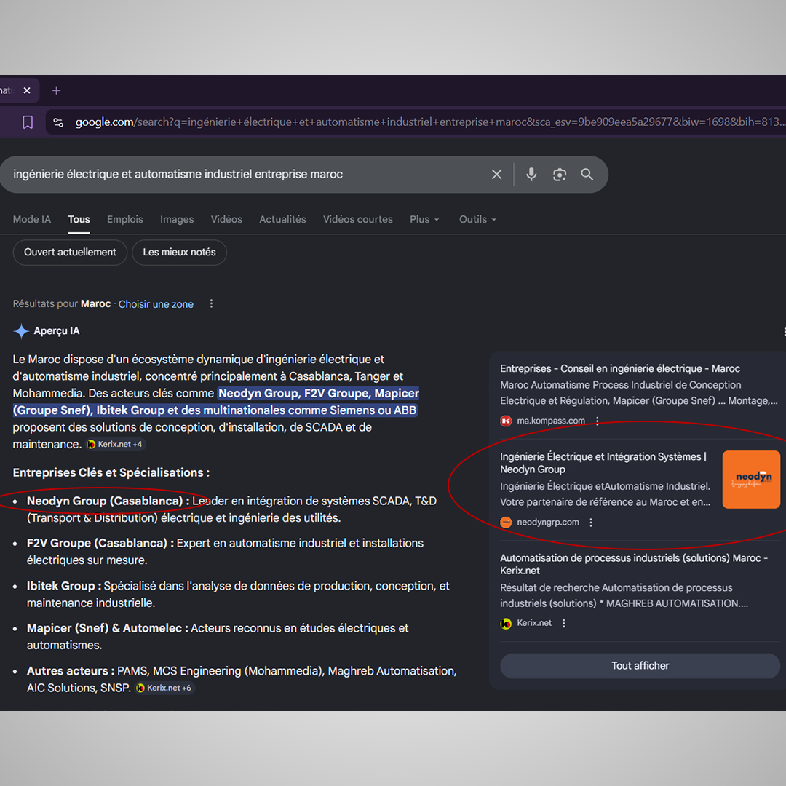Screen dimensions: 786x786
Task: Expand the Plus dropdown menu
Action: click(424, 219)
